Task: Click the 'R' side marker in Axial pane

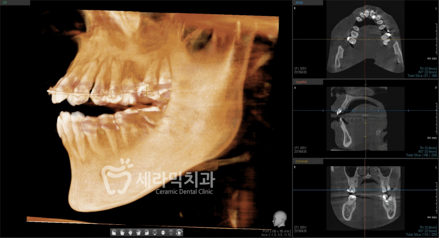Action: (x=295, y=8)
